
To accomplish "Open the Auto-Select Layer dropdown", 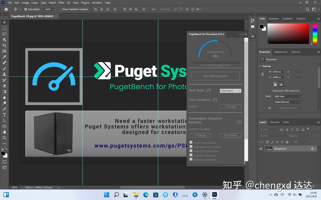I will coord(49,9).
